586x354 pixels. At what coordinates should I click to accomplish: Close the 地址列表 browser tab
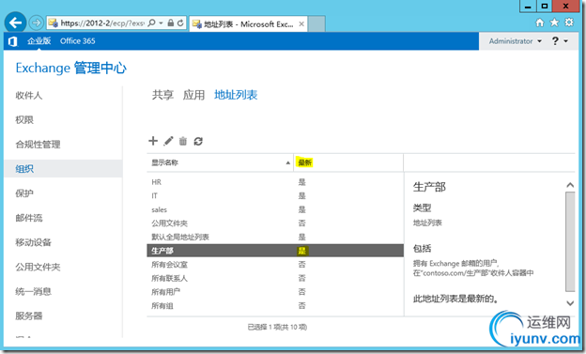[301, 23]
